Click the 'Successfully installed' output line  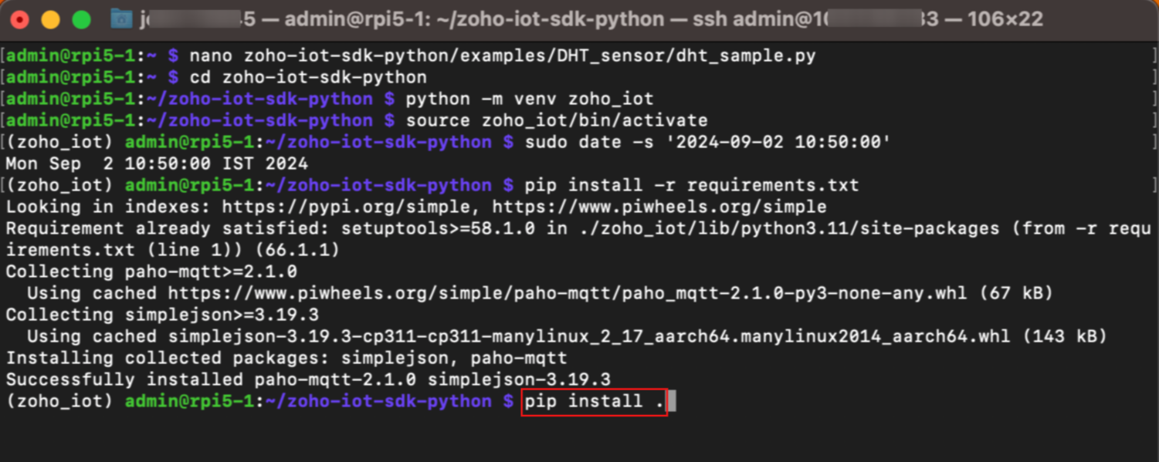tap(308, 379)
